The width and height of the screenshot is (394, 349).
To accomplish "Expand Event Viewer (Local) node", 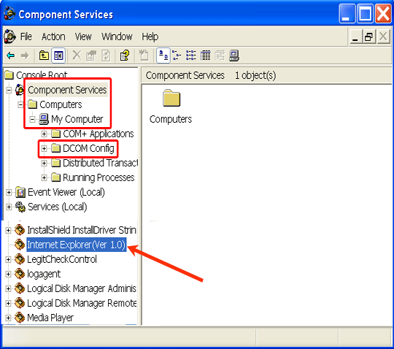I will pos(9,192).
